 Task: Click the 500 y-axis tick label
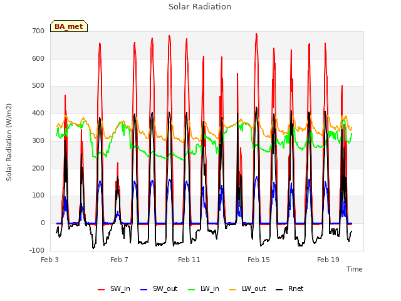pyautogui.click(x=38, y=86)
